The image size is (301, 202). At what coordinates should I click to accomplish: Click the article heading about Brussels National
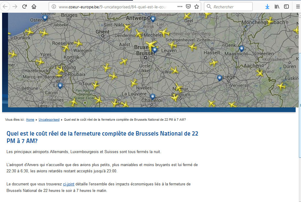click(x=102, y=137)
